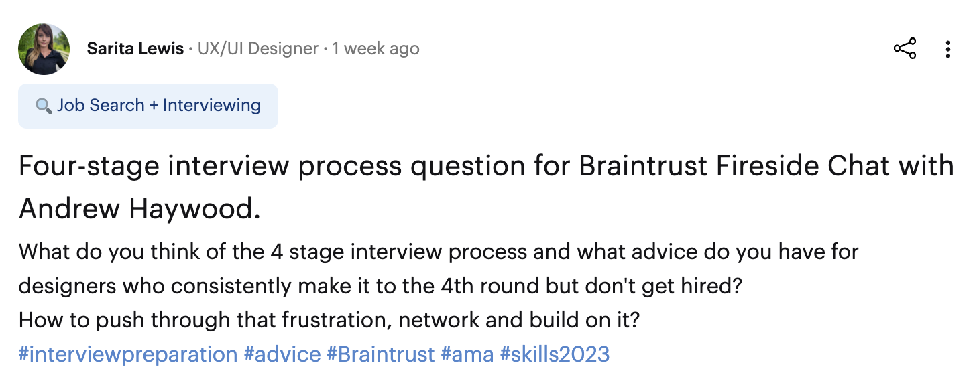The width and height of the screenshot is (979, 383).
Task: Click the 'What do you think' body line
Action: [439, 252]
